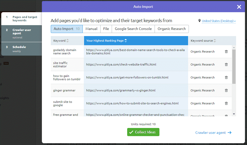This screenshot has width=247, height=145.
Task: Click Organic Research source for tumblr followers row
Action: (203, 77)
